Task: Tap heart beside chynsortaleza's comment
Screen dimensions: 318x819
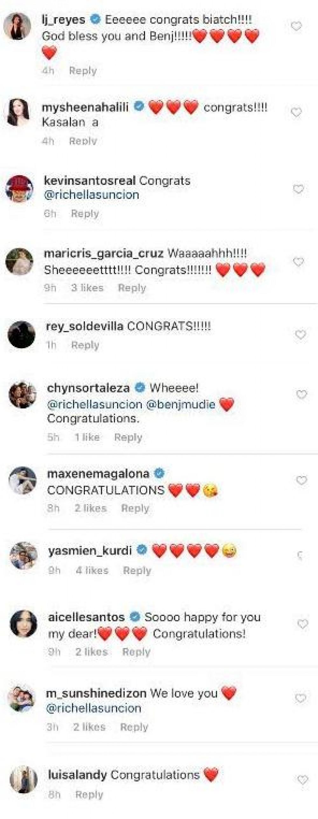Action: tap(301, 394)
